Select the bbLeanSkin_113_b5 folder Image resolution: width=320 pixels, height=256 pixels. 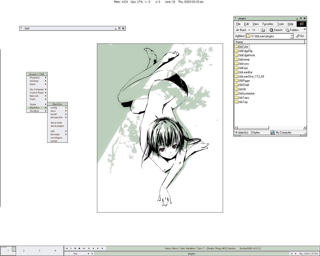coord(249,76)
